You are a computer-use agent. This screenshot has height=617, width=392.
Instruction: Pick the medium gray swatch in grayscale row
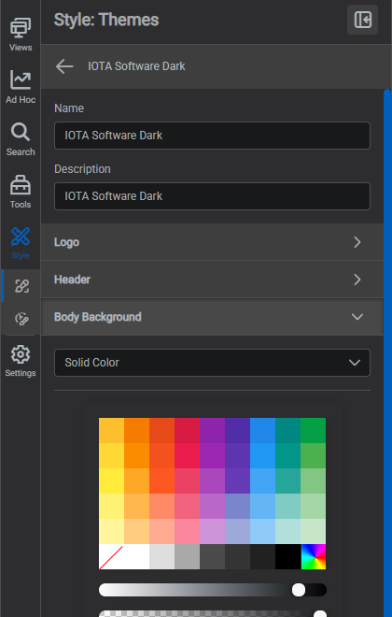(x=187, y=557)
